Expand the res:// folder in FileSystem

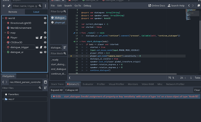pos(3,99)
